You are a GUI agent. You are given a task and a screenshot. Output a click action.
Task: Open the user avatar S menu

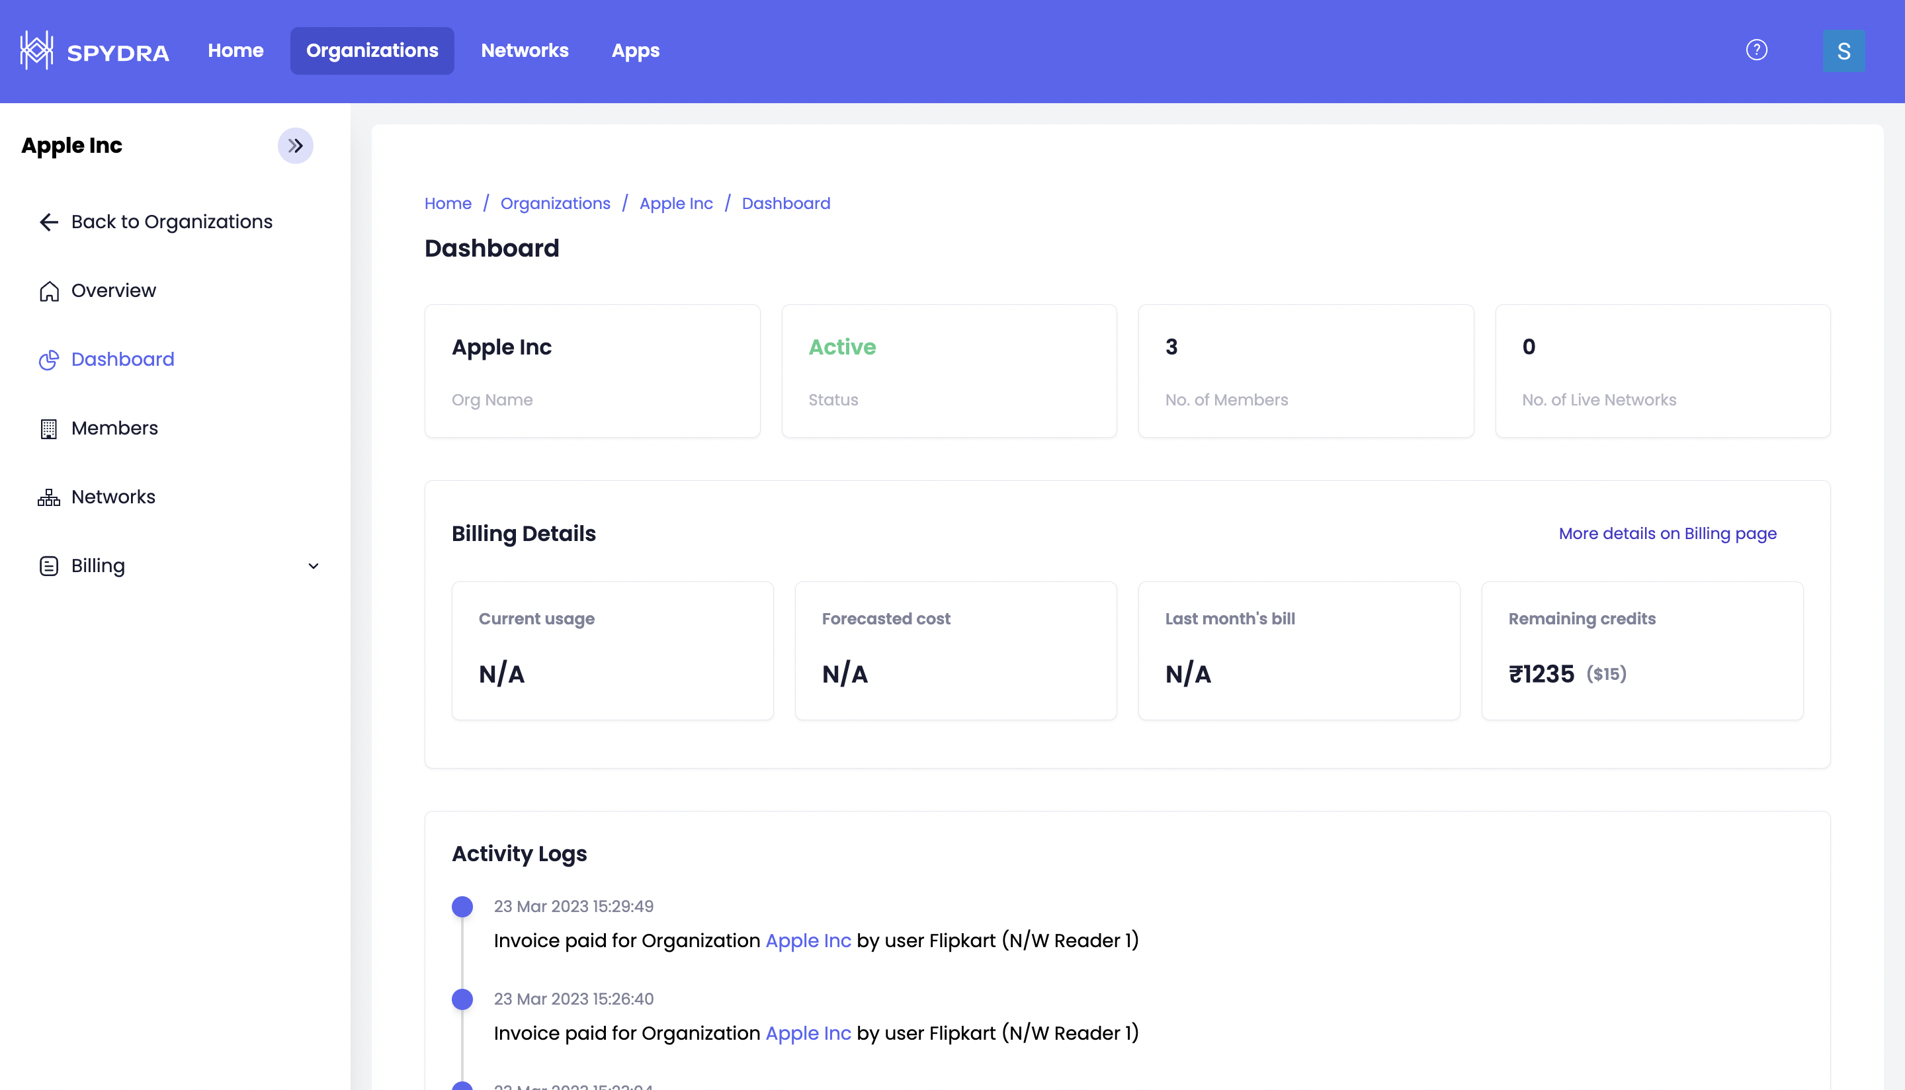[x=1843, y=51]
